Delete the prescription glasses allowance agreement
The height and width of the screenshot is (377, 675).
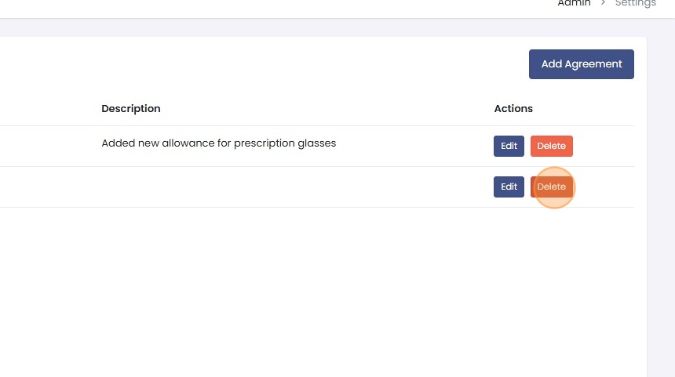(x=551, y=146)
